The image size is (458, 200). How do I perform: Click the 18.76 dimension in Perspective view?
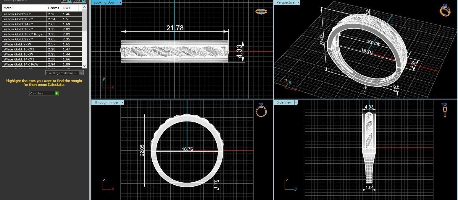(x=367, y=51)
